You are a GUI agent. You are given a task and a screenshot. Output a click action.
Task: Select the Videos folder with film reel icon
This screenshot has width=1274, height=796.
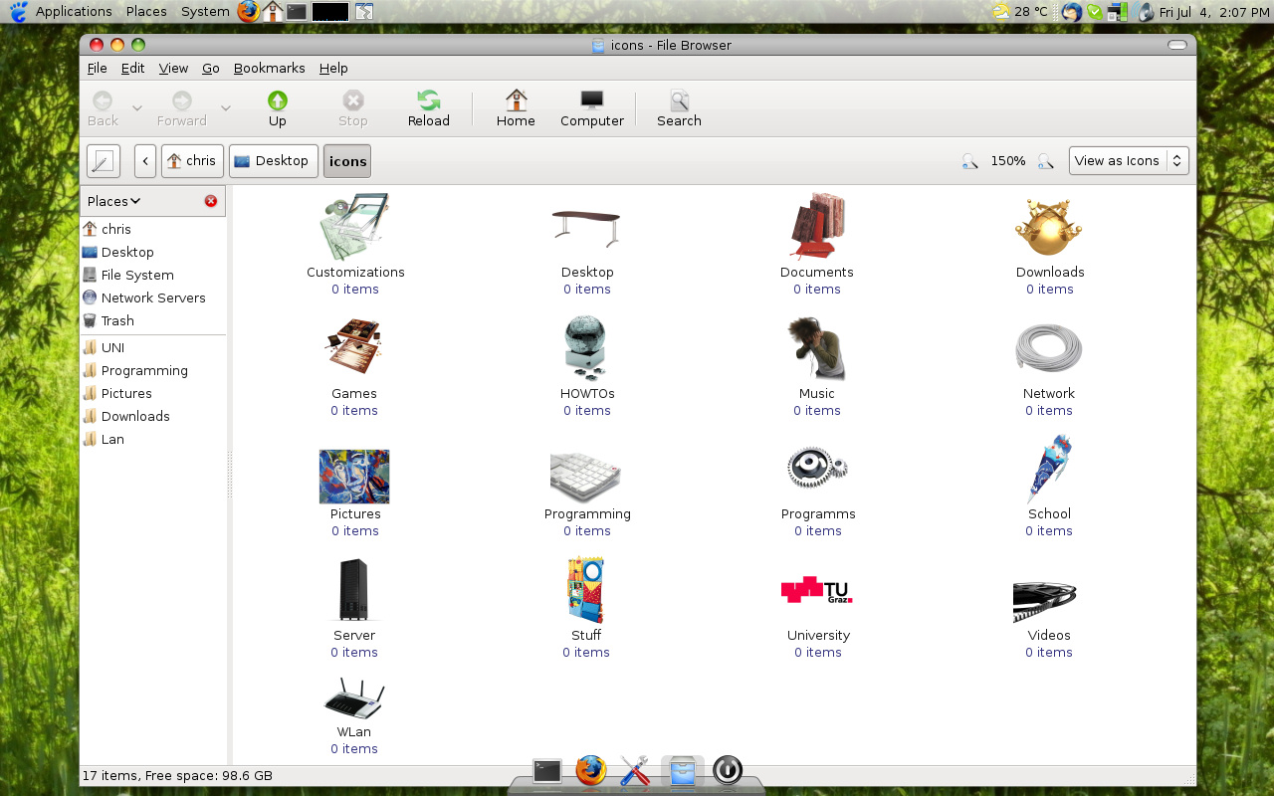(1045, 601)
